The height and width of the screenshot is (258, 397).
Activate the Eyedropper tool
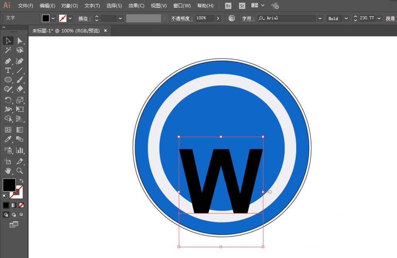coord(8,139)
